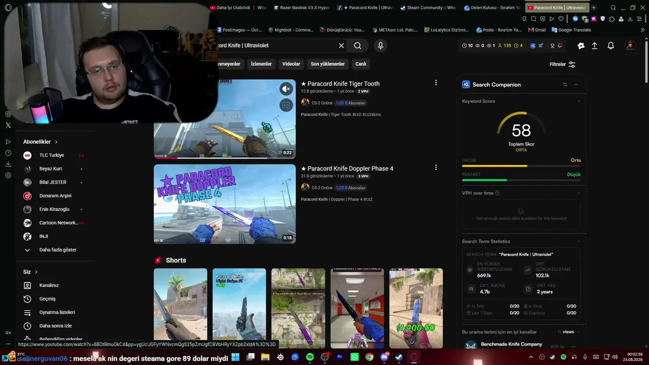Open the snapshot selection icon in toolbar

click(533, 19)
